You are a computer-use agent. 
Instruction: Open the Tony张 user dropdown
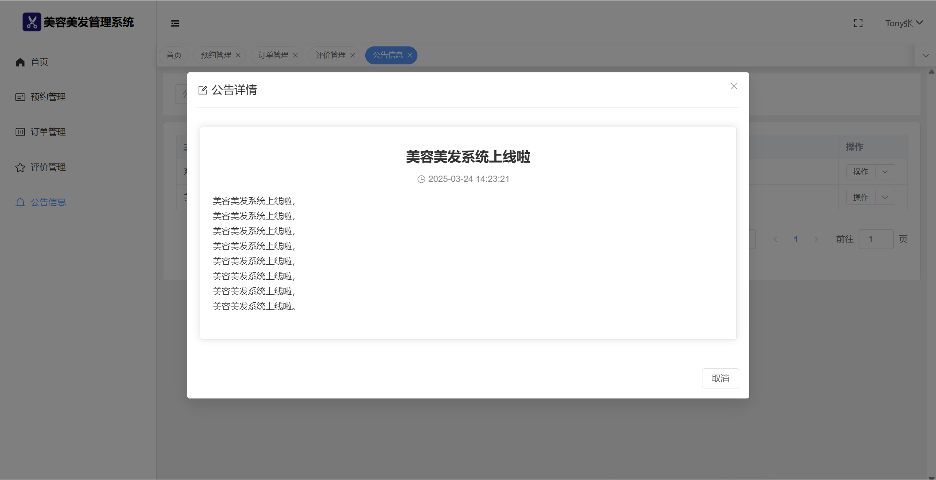pos(903,23)
